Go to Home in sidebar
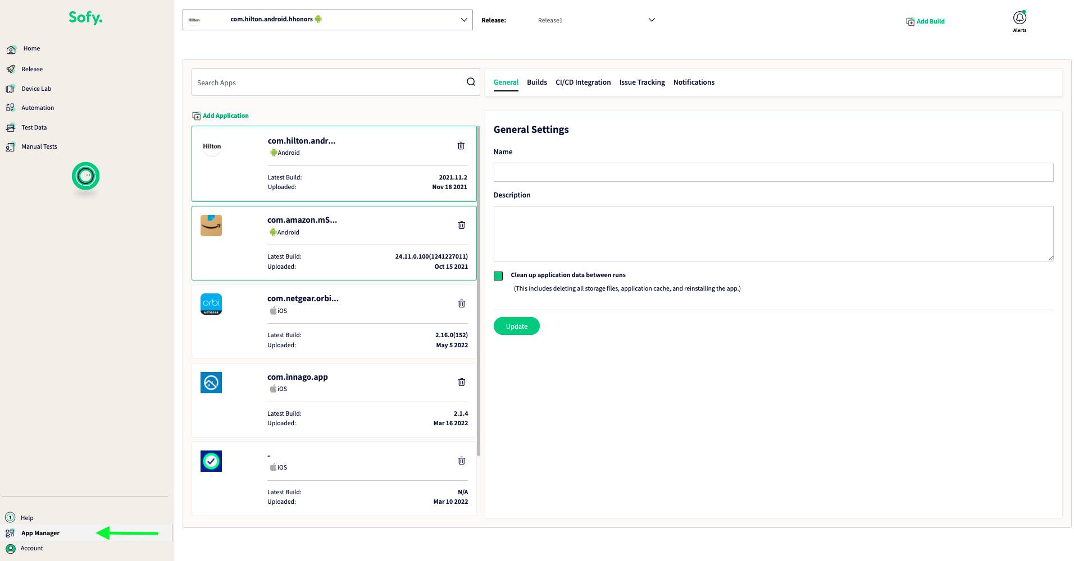Viewport: 1074px width, 561px height. (x=31, y=49)
